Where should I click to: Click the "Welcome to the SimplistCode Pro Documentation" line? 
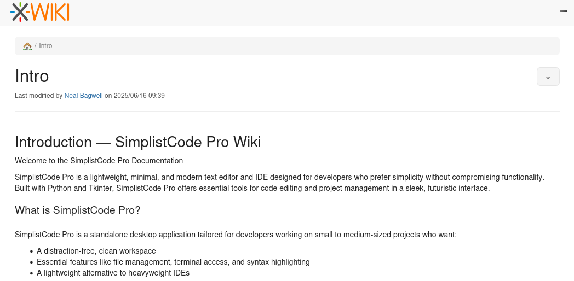99,161
